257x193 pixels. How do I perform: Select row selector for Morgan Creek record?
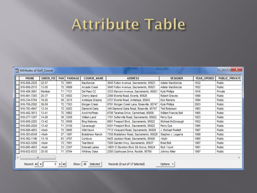click(x=18, y=104)
